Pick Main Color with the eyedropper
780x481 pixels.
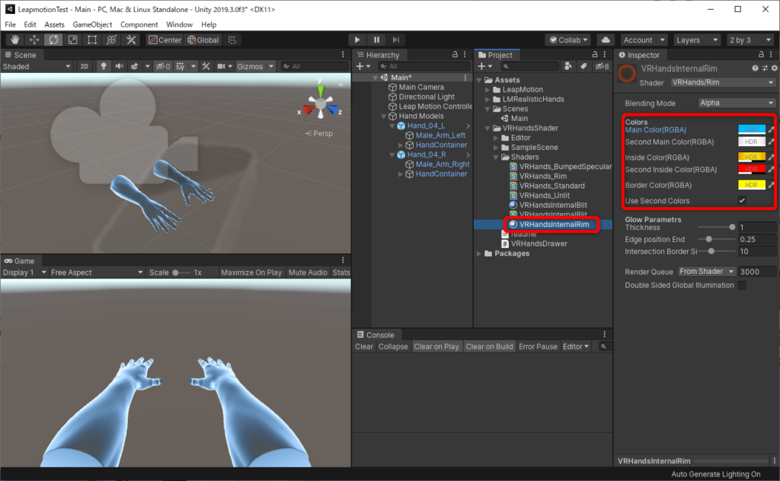coord(772,129)
